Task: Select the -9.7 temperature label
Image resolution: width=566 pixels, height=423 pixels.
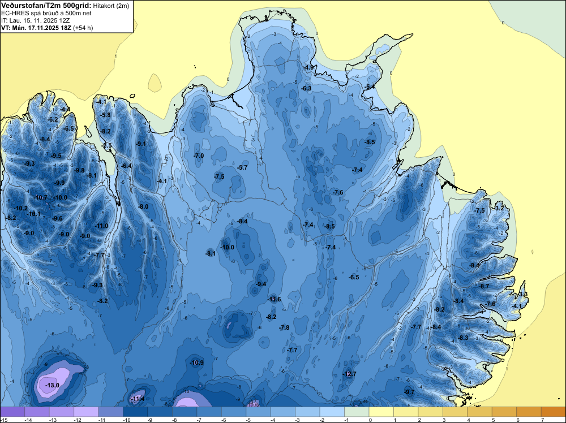Action: click(409, 392)
